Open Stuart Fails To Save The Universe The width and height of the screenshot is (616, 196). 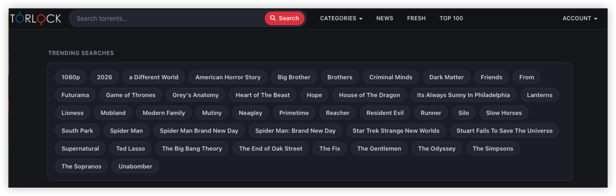point(505,131)
